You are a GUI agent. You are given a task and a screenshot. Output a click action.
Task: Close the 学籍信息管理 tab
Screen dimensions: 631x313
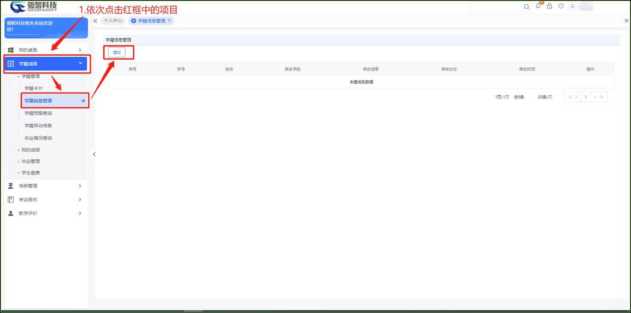coord(170,20)
